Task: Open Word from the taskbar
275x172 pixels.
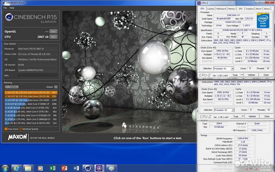Action: click(x=76, y=167)
